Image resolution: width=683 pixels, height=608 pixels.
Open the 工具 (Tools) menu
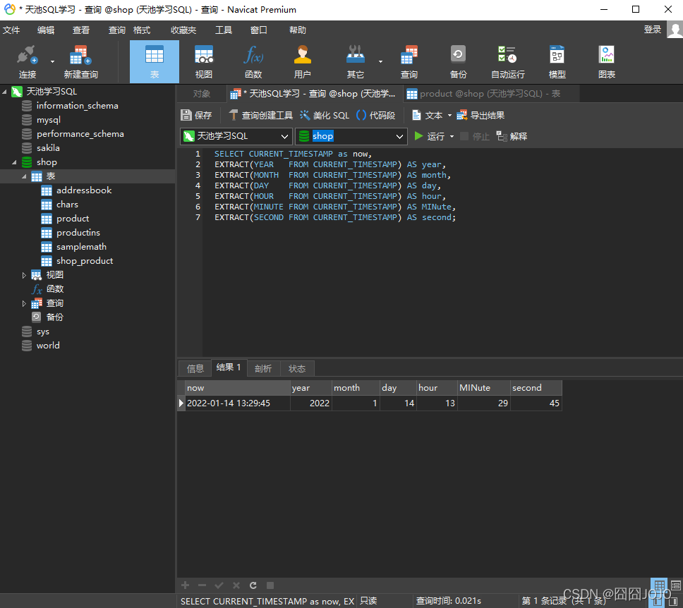click(x=224, y=30)
